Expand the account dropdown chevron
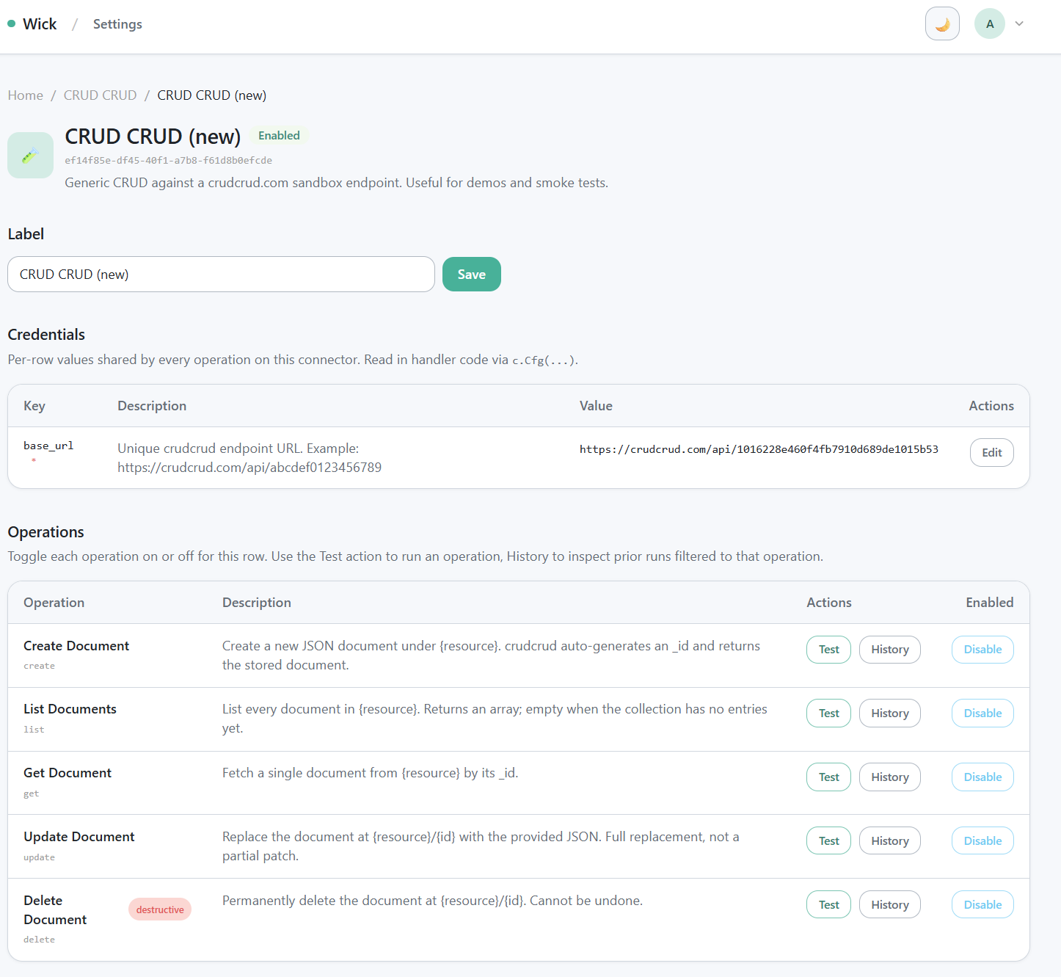 [x=1019, y=24]
